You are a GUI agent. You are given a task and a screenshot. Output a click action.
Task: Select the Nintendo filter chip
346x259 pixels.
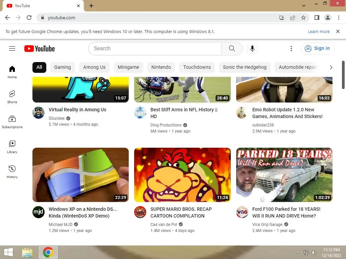coord(161,67)
